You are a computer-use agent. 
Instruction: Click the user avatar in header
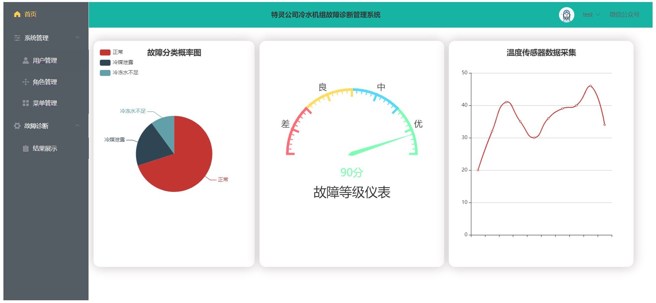(566, 15)
